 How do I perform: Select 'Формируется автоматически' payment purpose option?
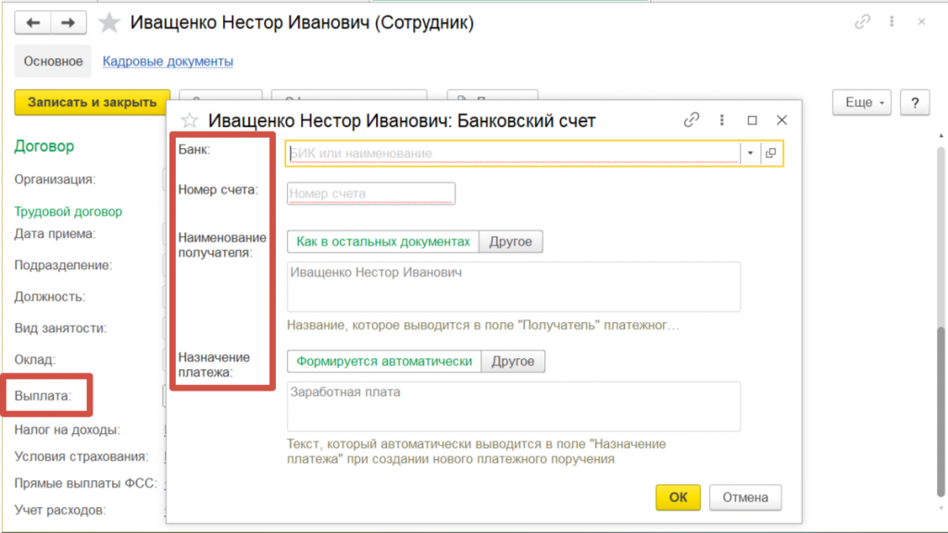[x=384, y=362]
